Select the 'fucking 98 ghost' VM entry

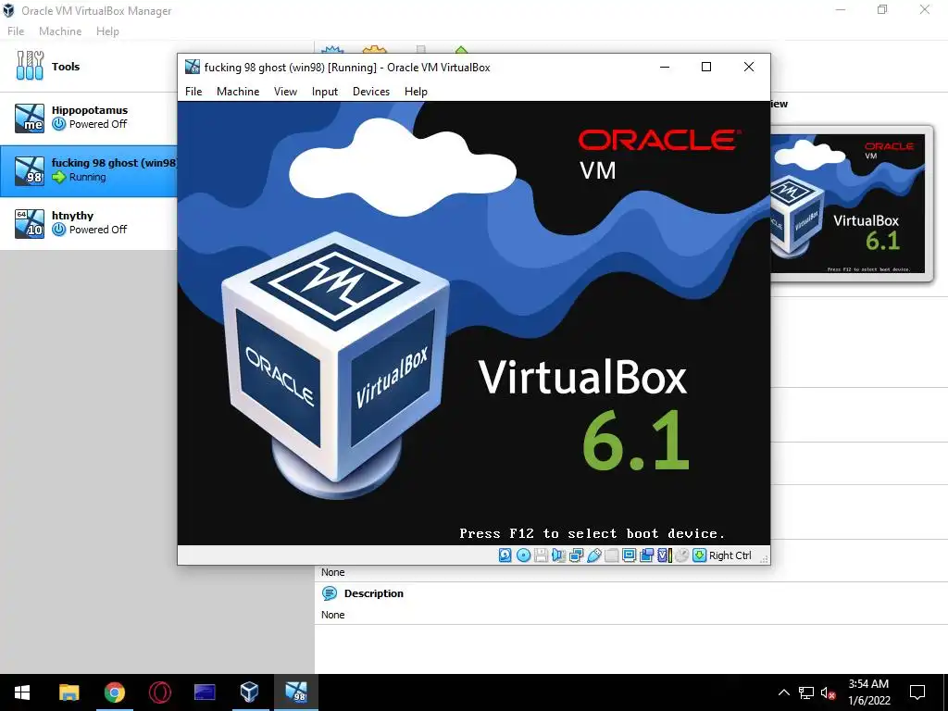(88, 170)
